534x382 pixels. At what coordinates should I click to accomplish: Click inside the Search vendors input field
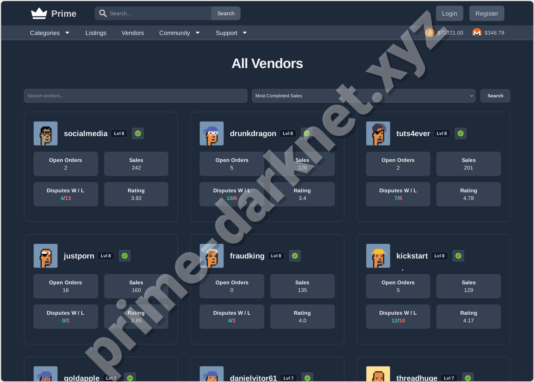136,96
